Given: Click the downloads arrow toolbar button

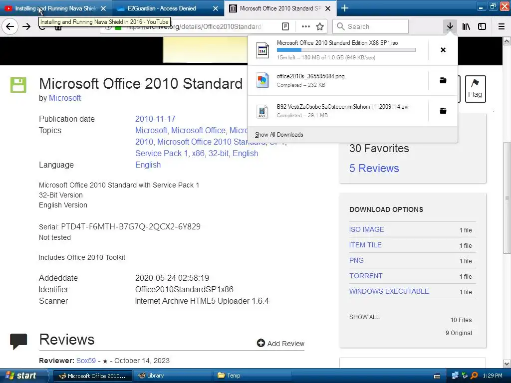Looking at the screenshot, I should coord(450,26).
